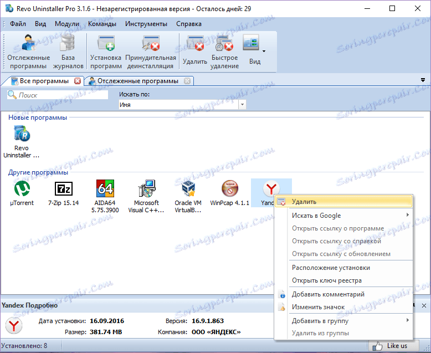Choose Открыть ключ реестра in context menu

(x=343, y=280)
